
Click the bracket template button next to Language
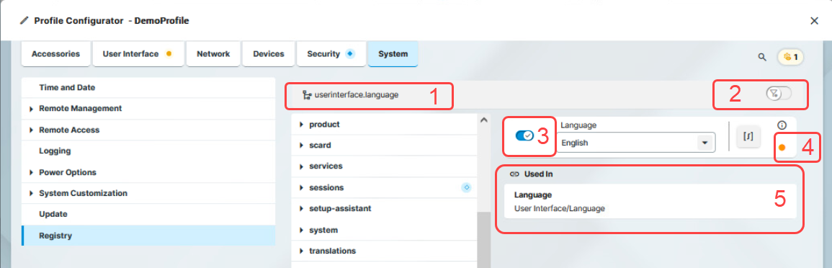click(x=748, y=136)
